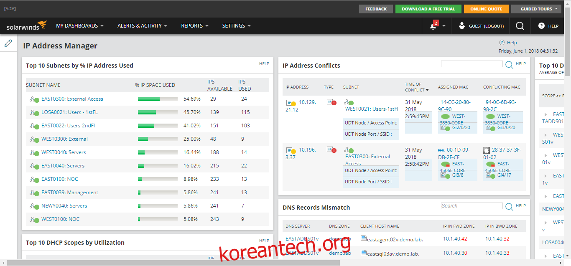
Task: Click the IP status icon beside 10.196.3.37
Action: [291, 150]
